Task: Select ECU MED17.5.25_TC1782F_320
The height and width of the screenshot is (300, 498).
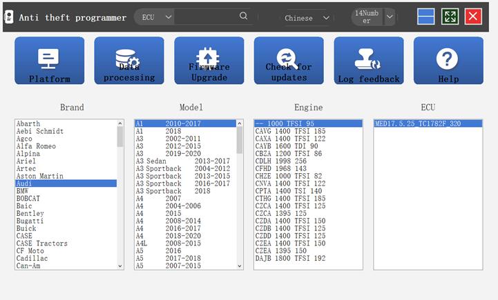Action: [428, 123]
